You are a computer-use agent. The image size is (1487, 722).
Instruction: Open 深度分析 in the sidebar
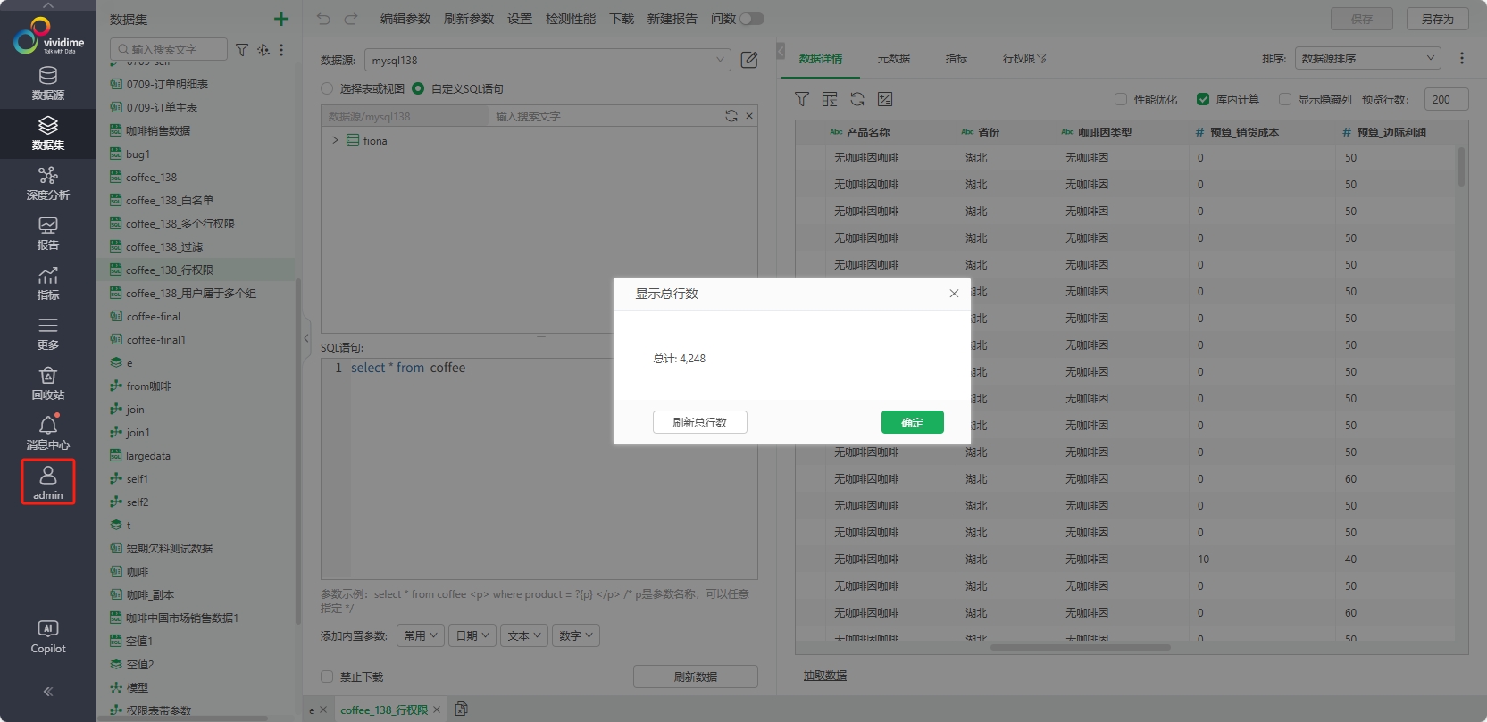48,183
